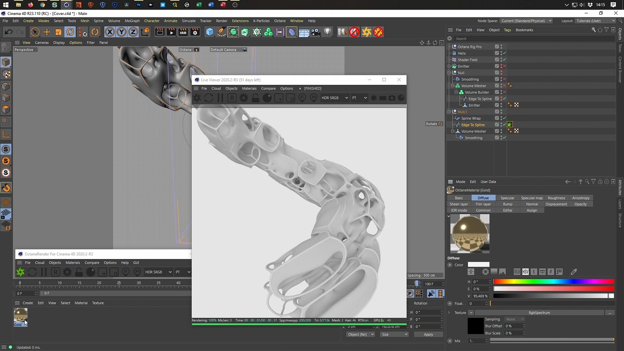Open the Materials menu in Live Viewer
Viewport: 624px width, 351px height.
(249, 89)
